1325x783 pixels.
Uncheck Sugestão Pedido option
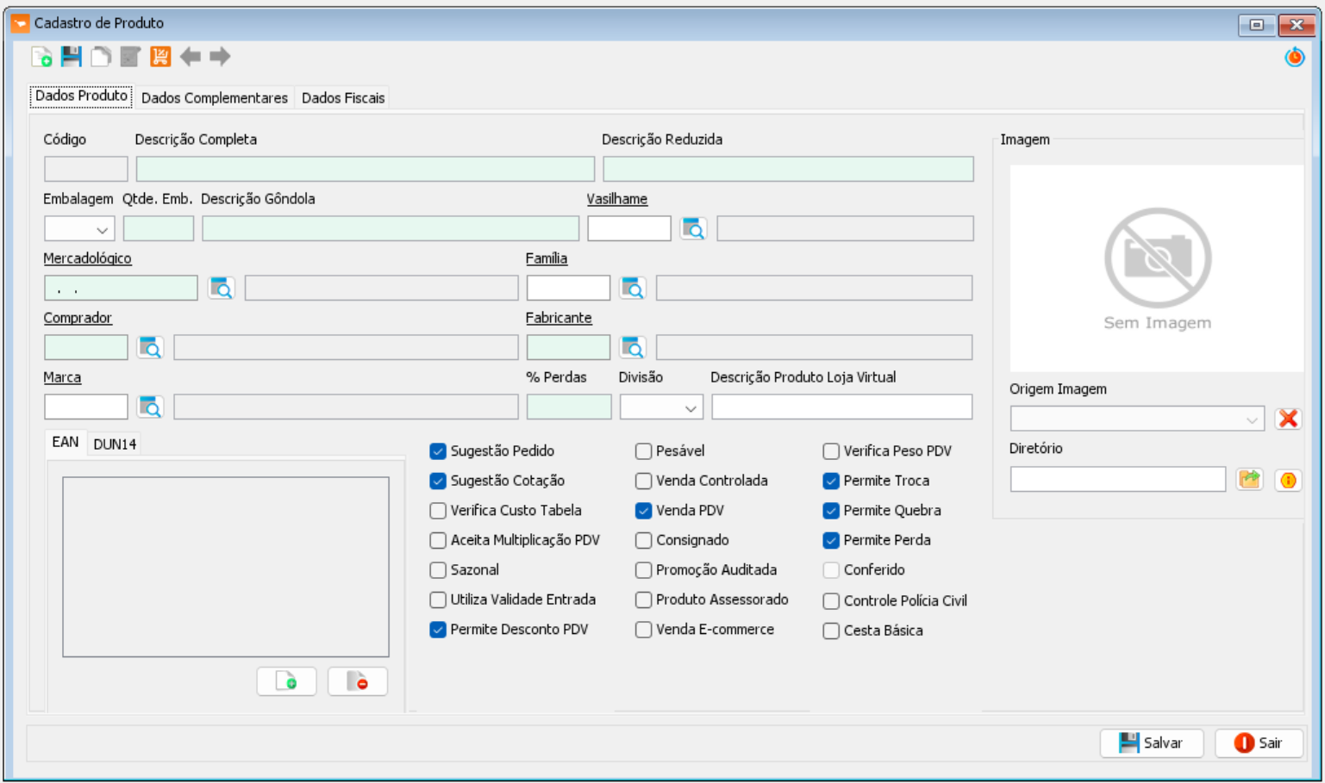pos(438,451)
